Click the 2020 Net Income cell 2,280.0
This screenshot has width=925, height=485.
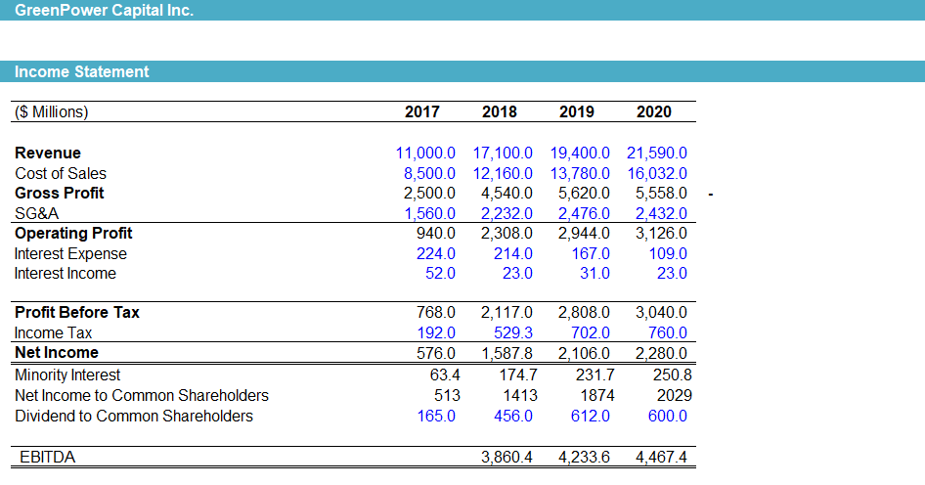[x=661, y=353]
